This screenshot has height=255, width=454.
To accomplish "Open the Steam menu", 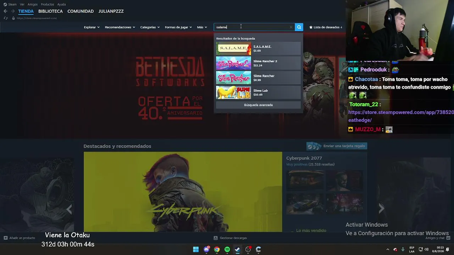I will [12, 4].
